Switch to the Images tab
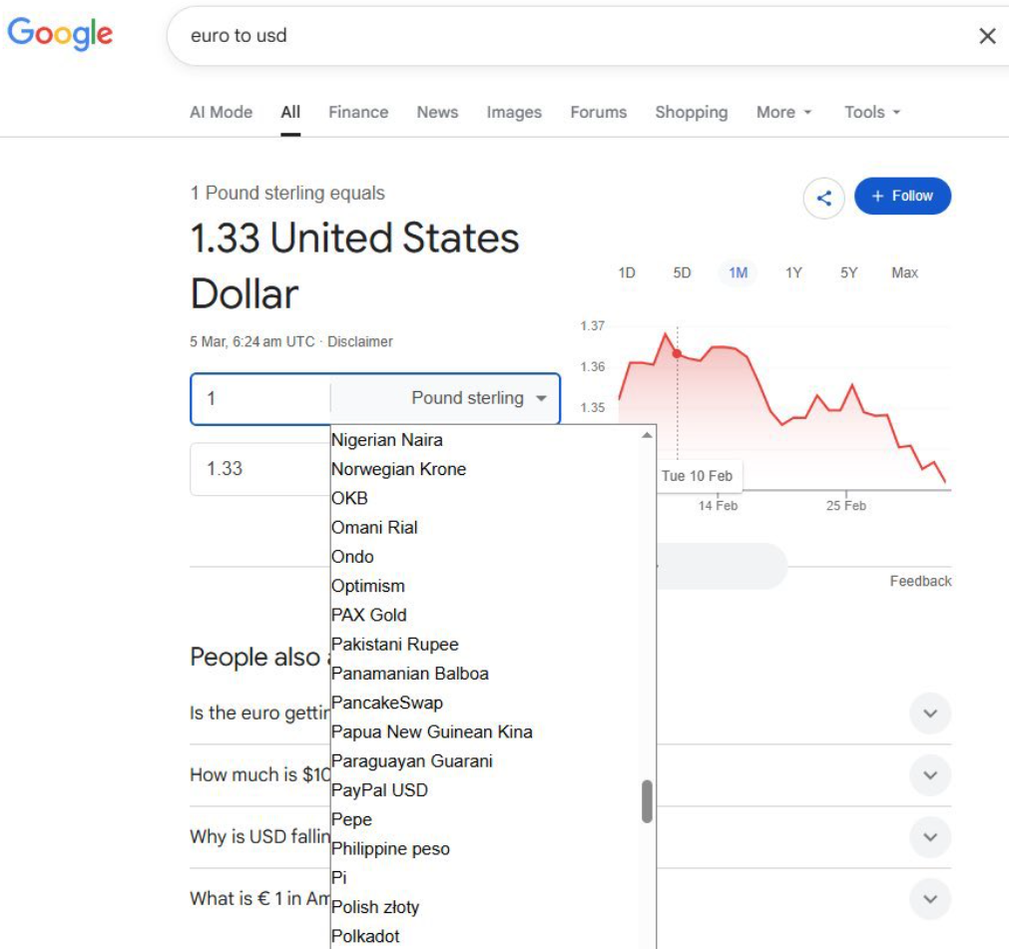This screenshot has width=1009, height=949. (x=514, y=113)
